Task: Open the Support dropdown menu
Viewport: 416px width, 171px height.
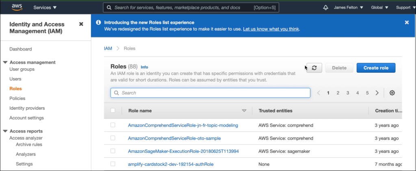Action: 406,7
